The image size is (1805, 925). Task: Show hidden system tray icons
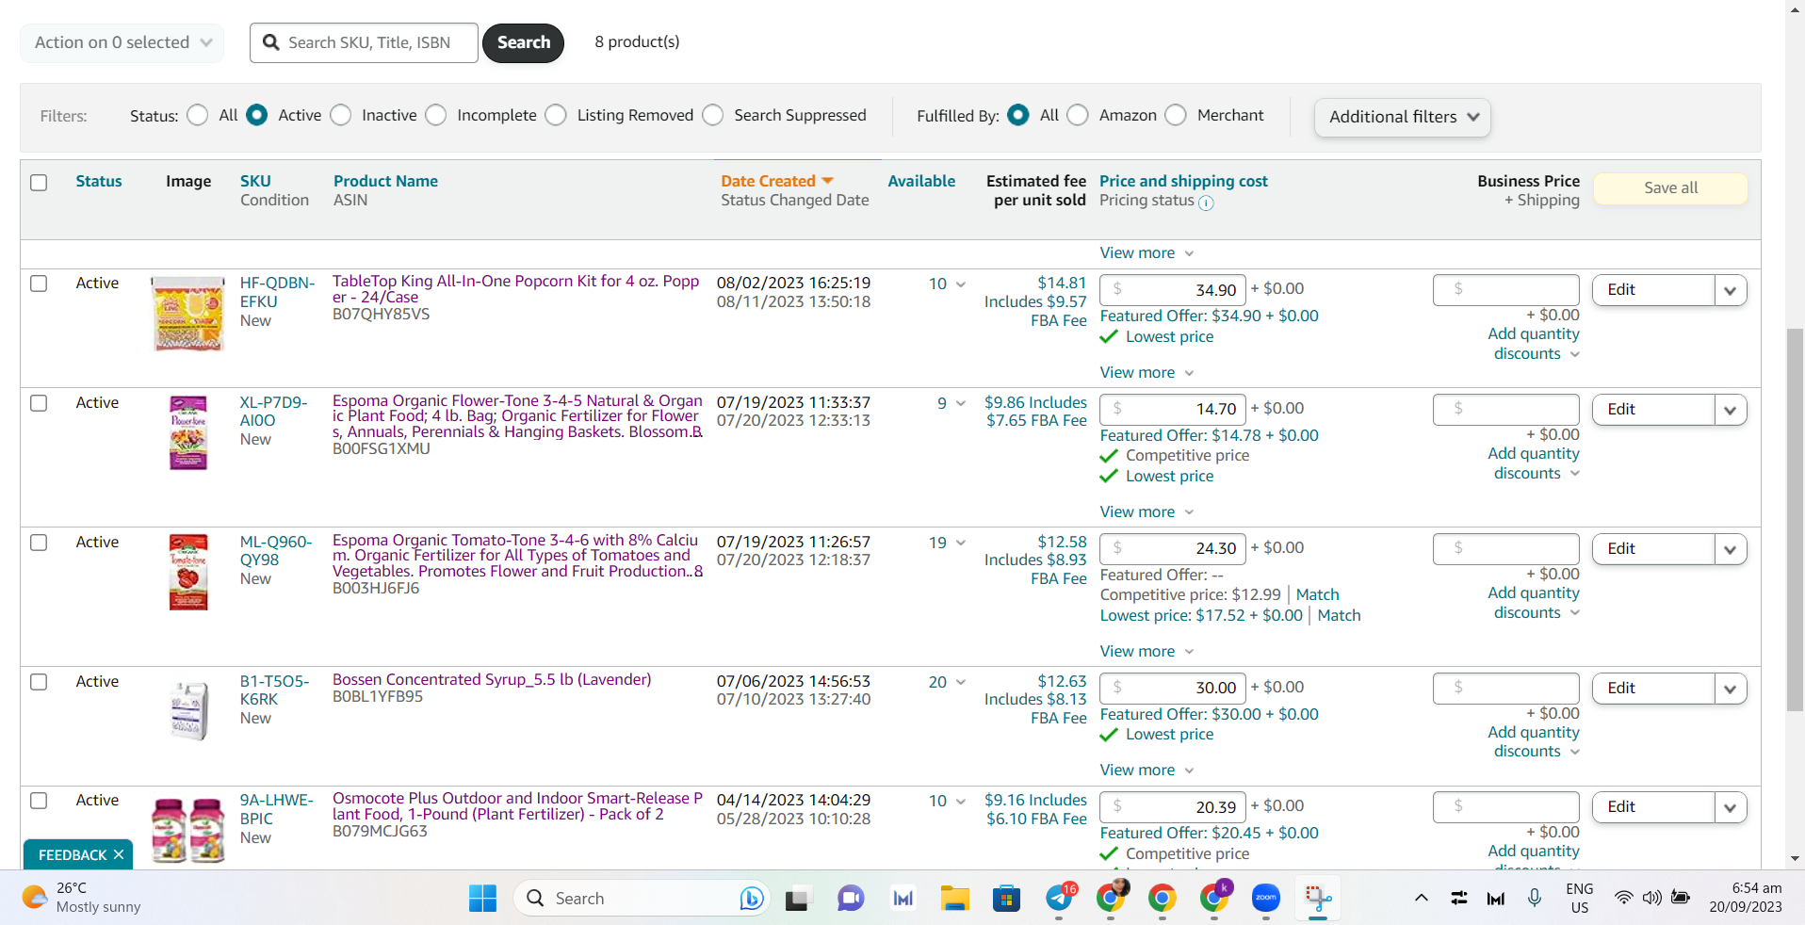click(1421, 899)
